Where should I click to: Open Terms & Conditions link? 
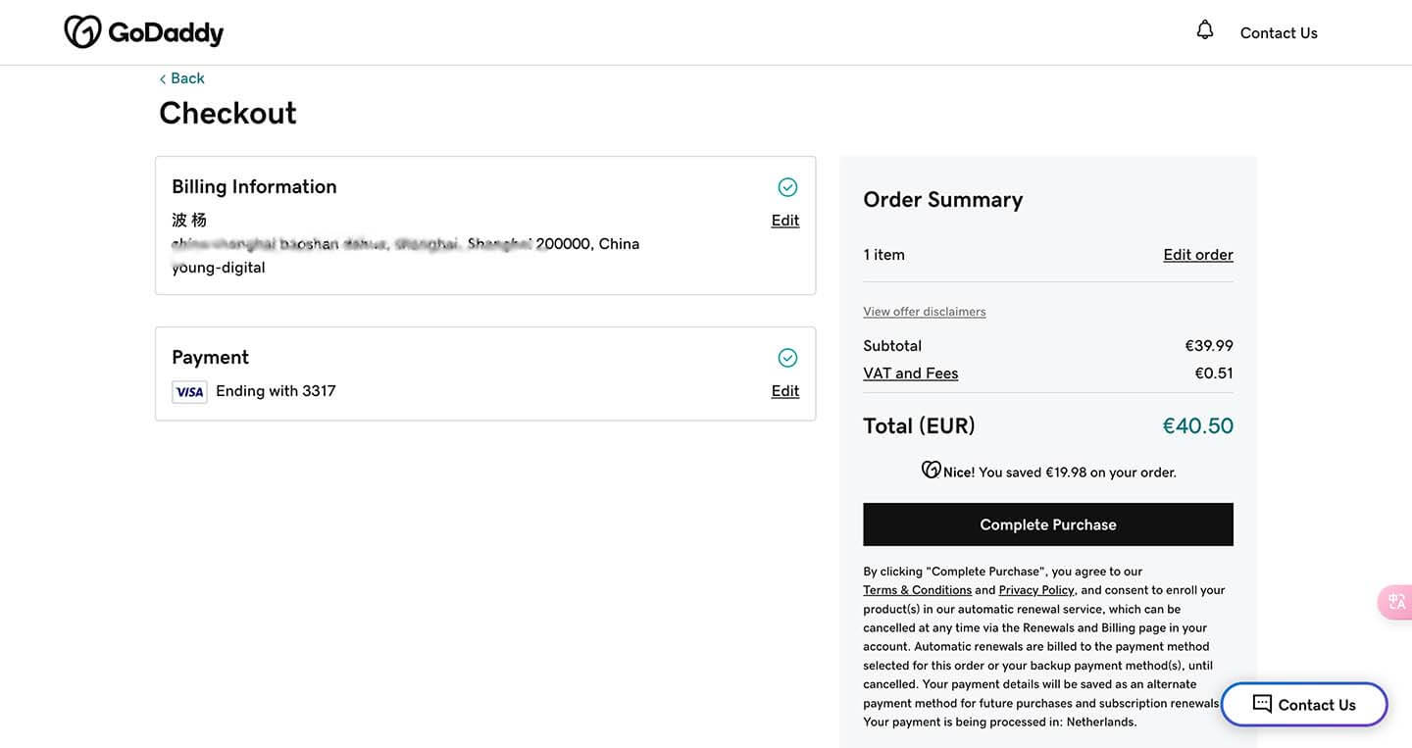coord(918,590)
